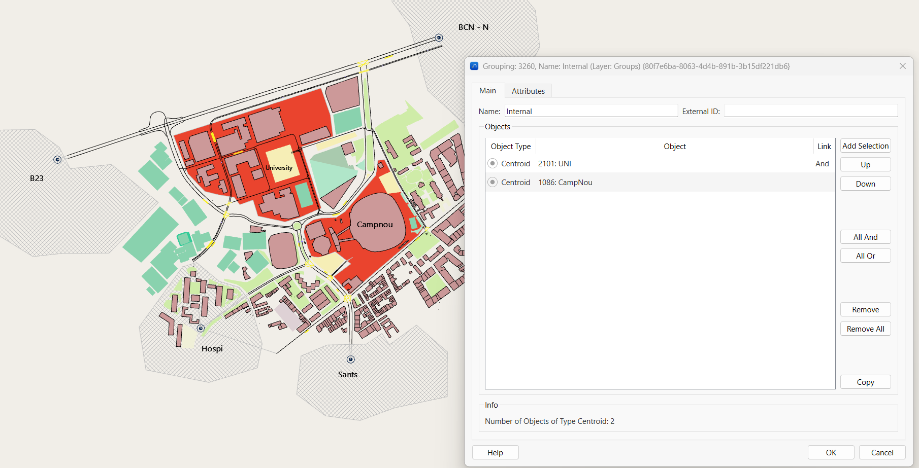Click the Name field containing Internal

[591, 111]
